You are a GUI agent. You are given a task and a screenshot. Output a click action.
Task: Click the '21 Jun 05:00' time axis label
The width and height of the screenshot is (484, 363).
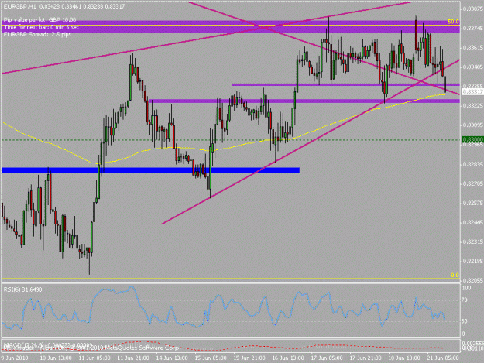[x=443, y=358]
